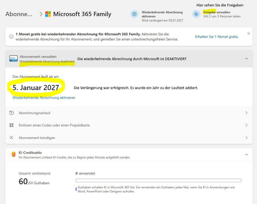Click the KI-Credits progress bar

coord(158,180)
